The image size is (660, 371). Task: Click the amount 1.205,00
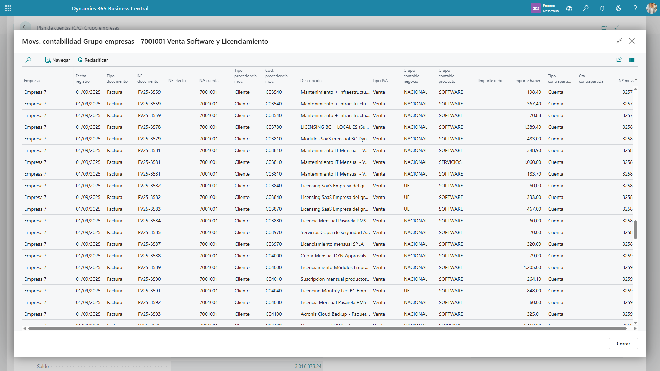[532, 267]
